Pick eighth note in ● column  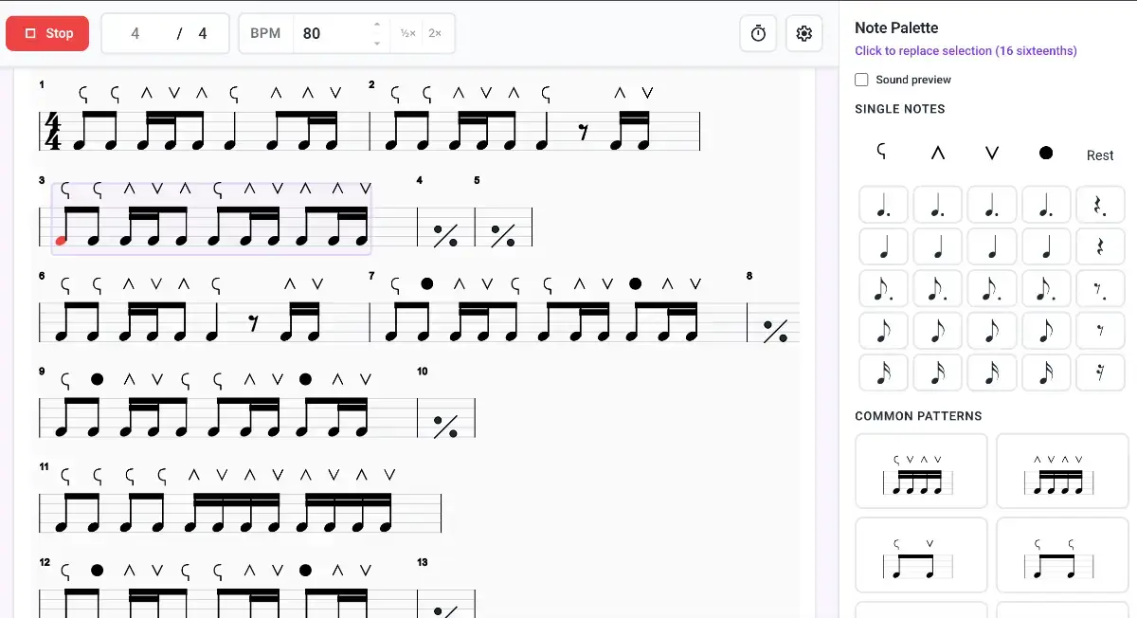coord(1046,330)
